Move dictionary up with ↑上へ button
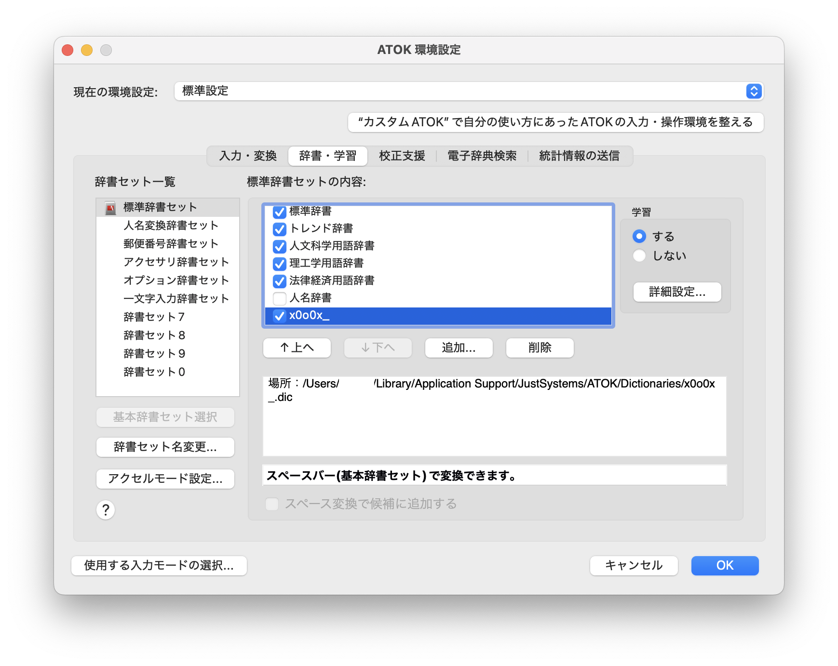The height and width of the screenshot is (666, 838). point(297,347)
